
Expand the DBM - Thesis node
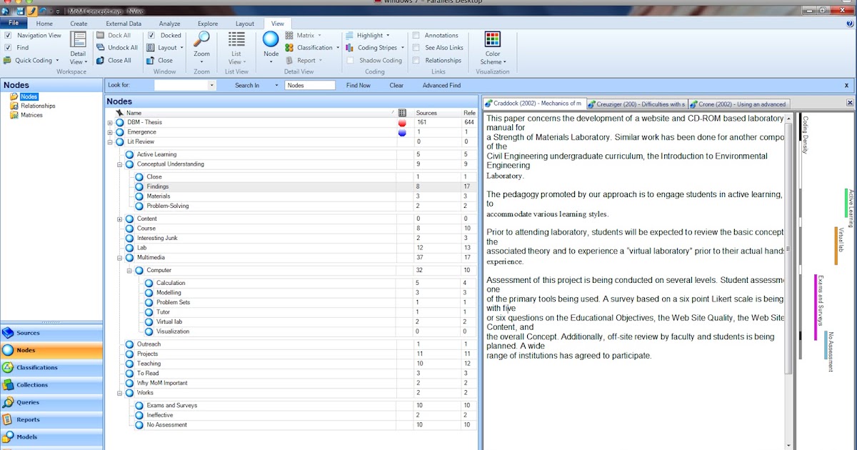point(110,122)
